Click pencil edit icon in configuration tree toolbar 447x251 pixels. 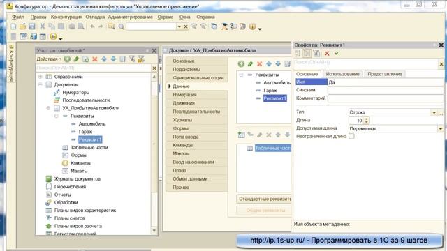click(76, 59)
